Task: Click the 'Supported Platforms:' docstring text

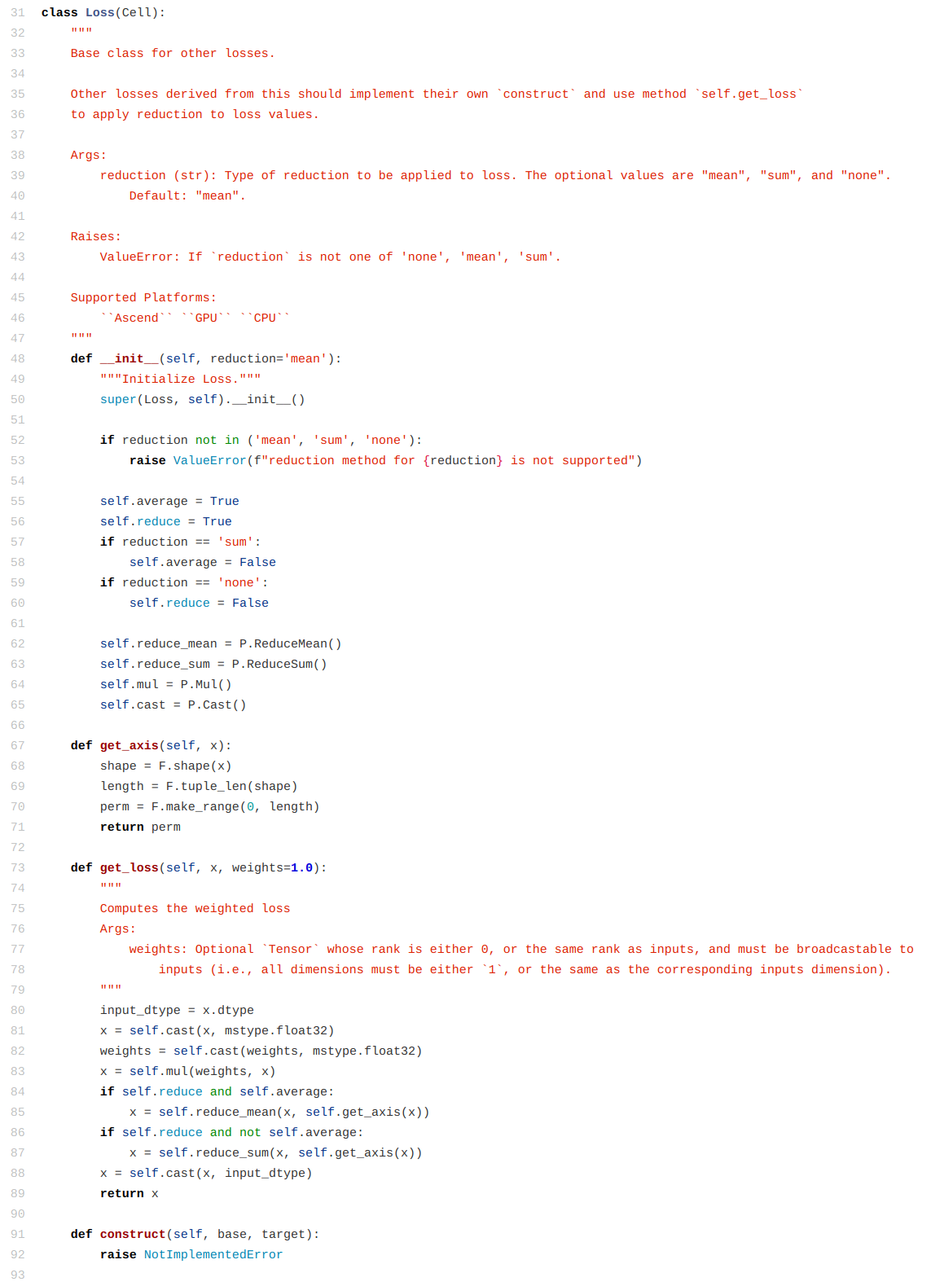Action: click(143, 298)
